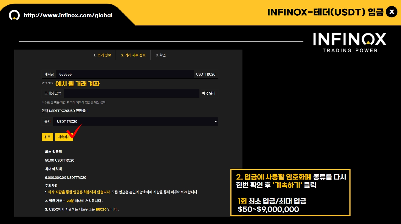Select the '1. 초기 정보' step tab
The width and height of the screenshot is (401, 224).
click(102, 55)
